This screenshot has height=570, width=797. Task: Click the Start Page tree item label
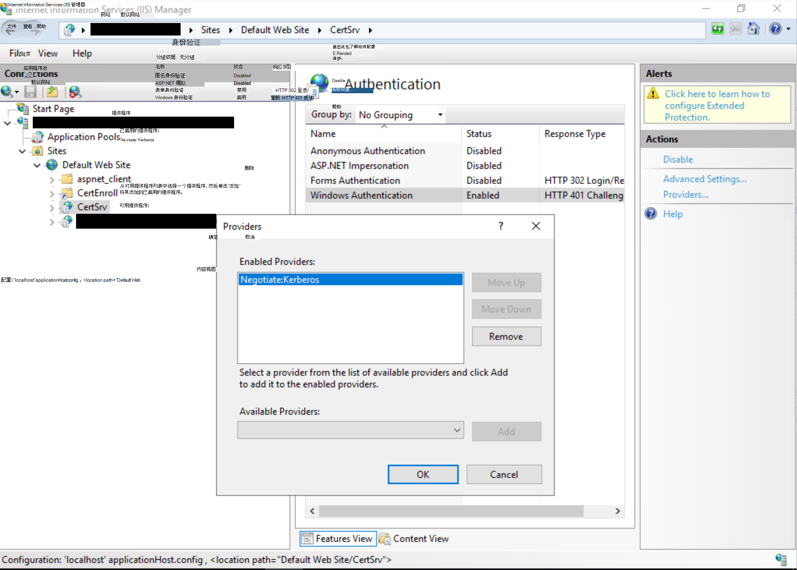pyautogui.click(x=53, y=109)
